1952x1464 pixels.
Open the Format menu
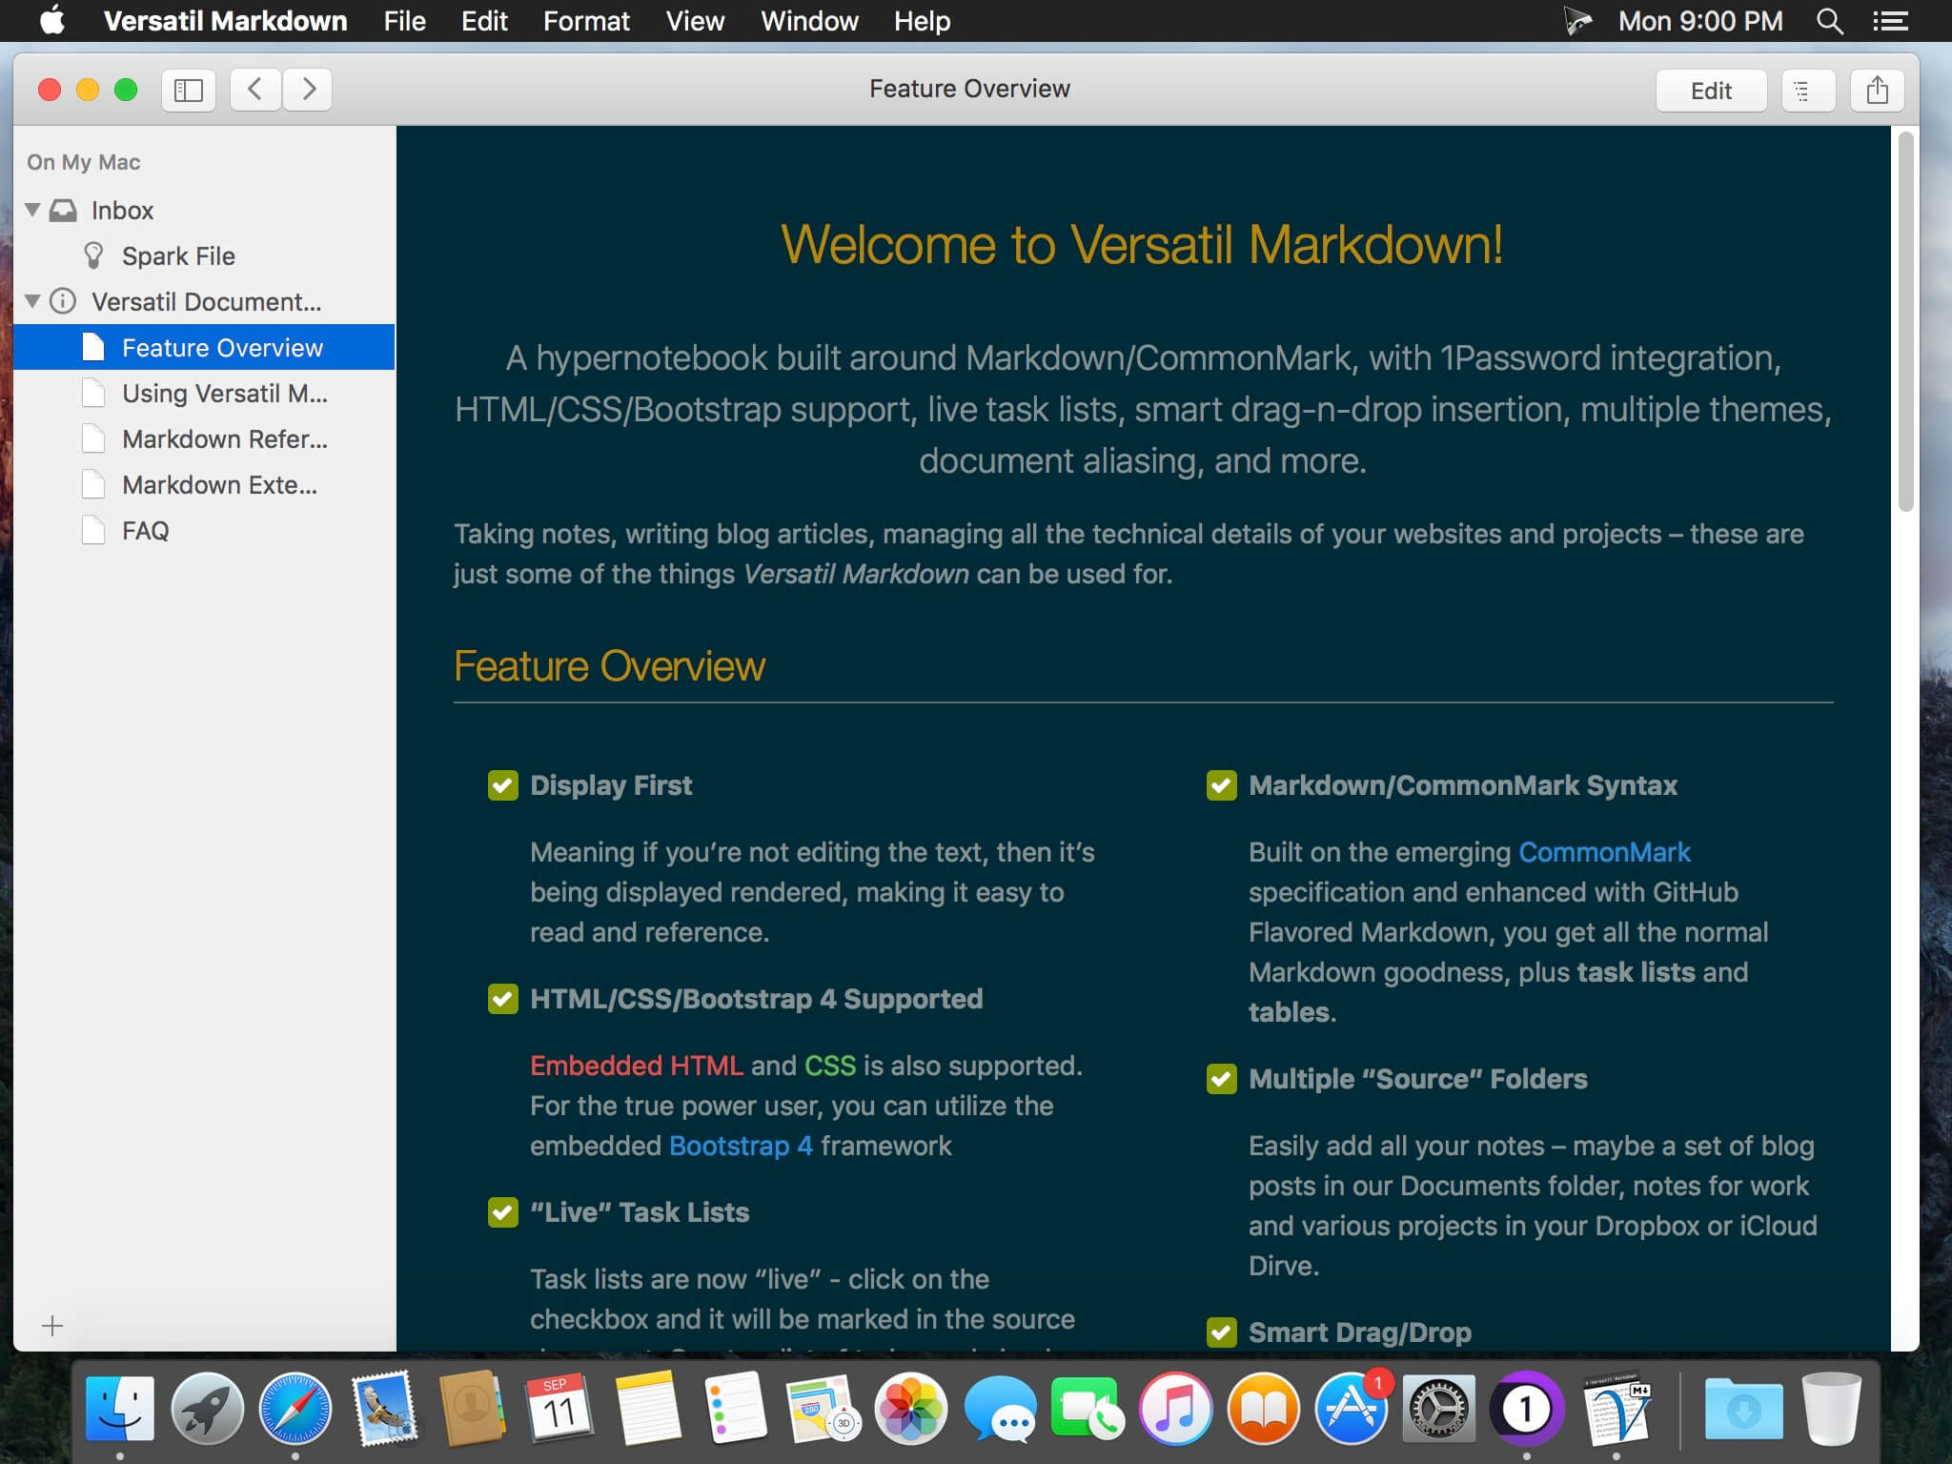[586, 21]
